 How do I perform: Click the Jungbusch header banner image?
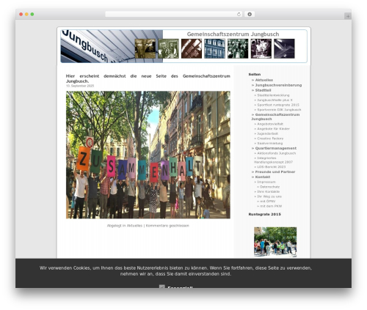(112, 46)
